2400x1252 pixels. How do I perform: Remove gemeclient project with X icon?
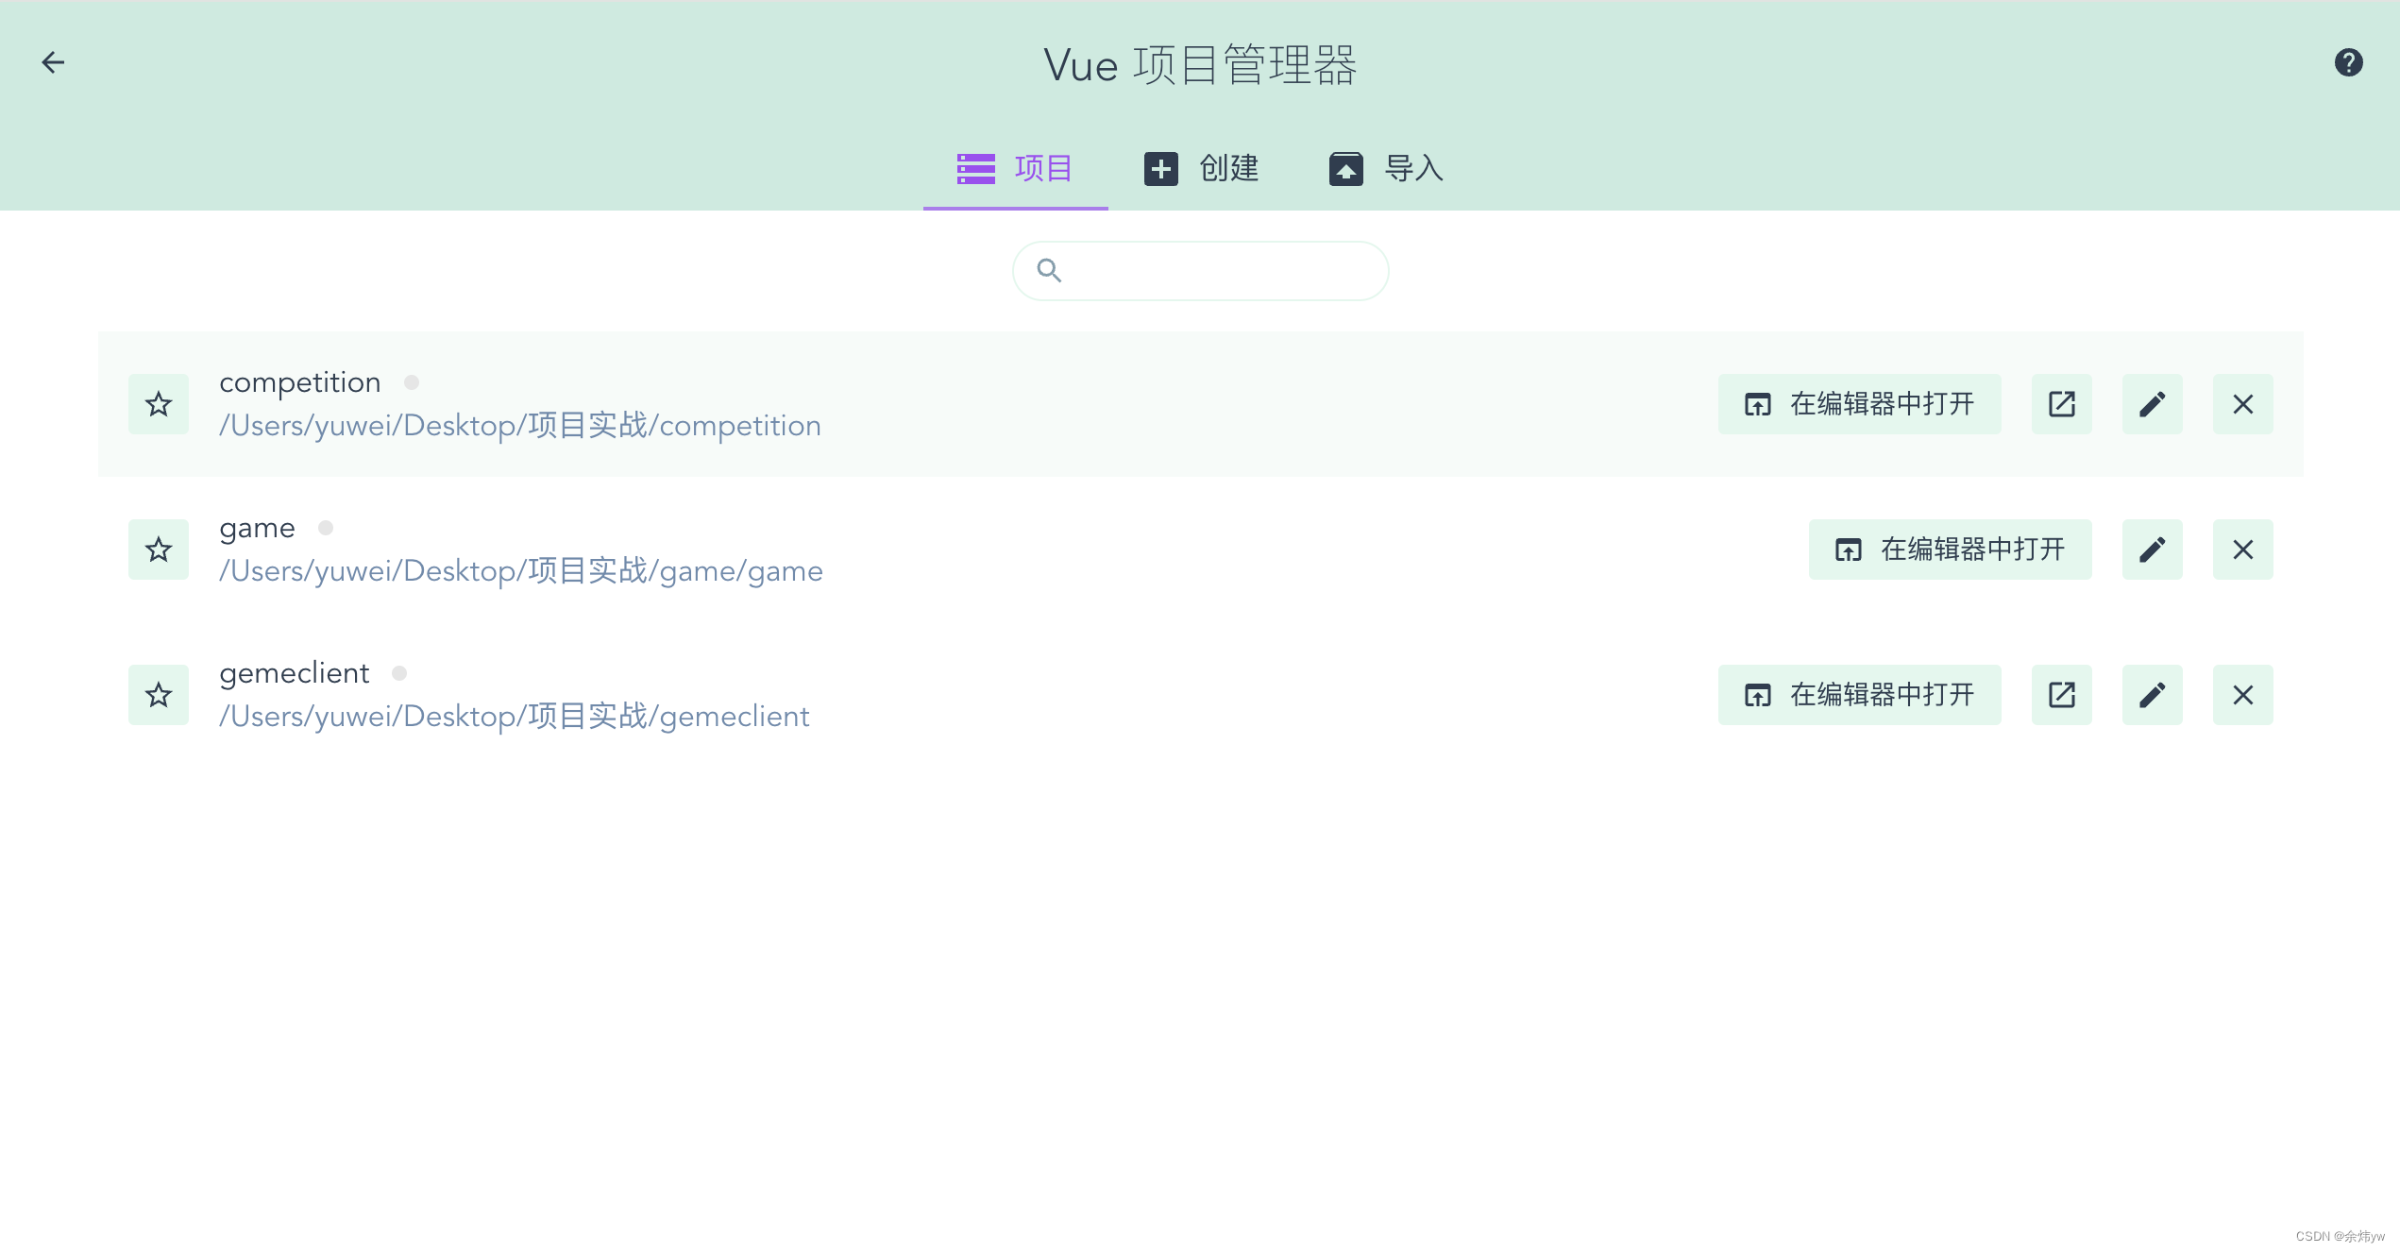point(2242,695)
